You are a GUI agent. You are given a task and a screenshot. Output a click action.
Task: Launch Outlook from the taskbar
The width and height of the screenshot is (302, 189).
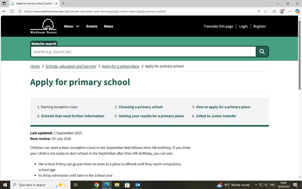(138, 185)
